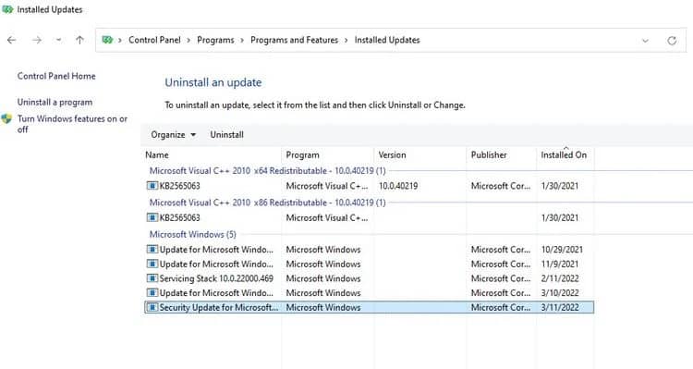Click the Back navigation arrow
This screenshot has width=693, height=369.
tap(11, 41)
